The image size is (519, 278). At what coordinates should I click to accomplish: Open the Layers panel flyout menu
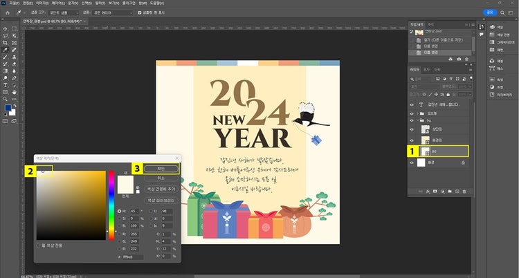coord(470,70)
